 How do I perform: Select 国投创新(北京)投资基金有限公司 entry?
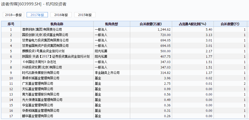45,35
